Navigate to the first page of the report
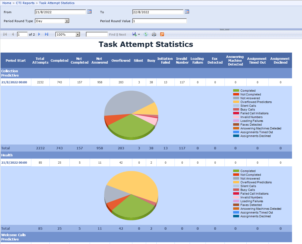 [4, 34]
